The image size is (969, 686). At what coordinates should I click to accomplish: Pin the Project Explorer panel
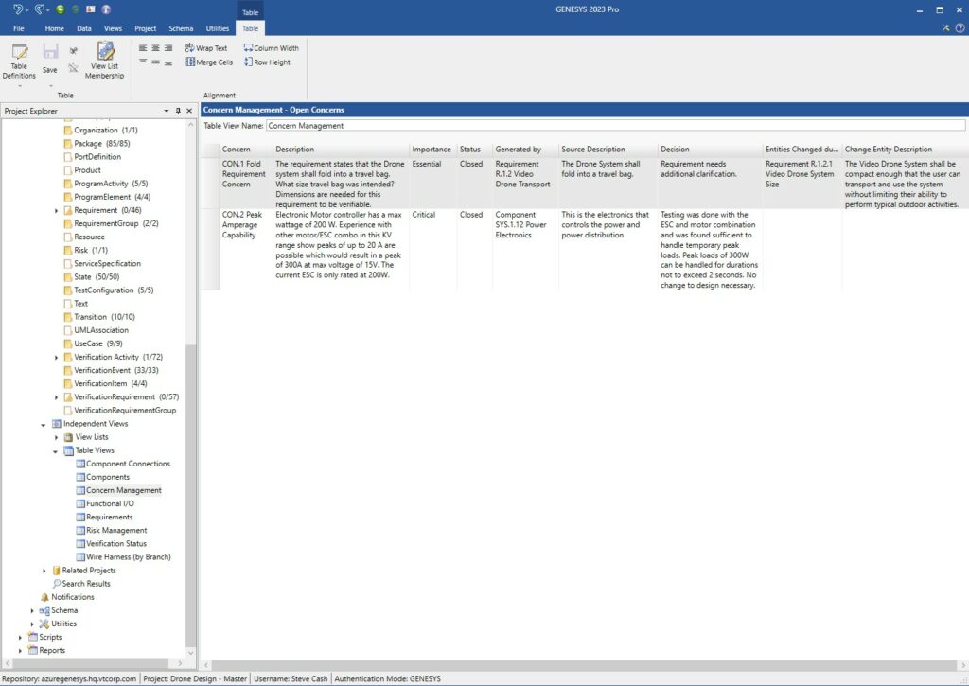(176, 111)
